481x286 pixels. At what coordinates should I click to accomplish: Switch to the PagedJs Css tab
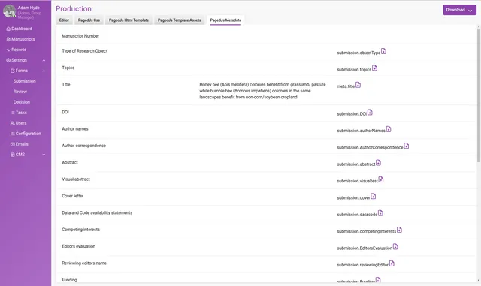[x=89, y=20]
